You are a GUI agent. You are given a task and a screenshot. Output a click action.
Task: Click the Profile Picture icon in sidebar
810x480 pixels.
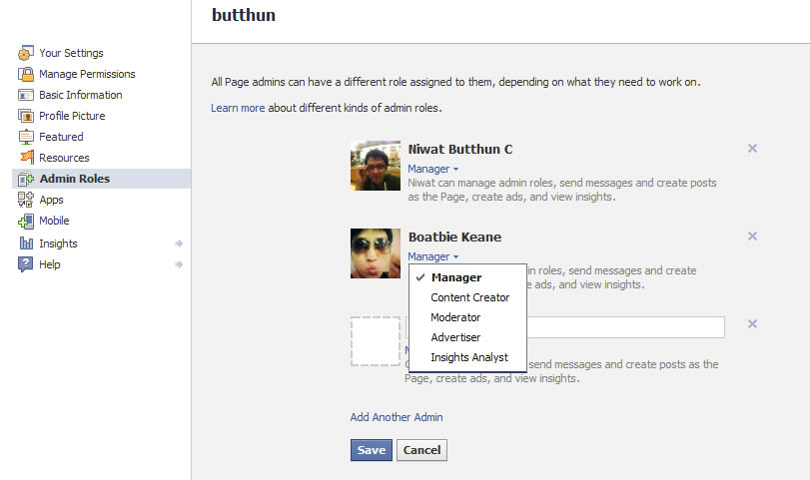pyautogui.click(x=26, y=117)
